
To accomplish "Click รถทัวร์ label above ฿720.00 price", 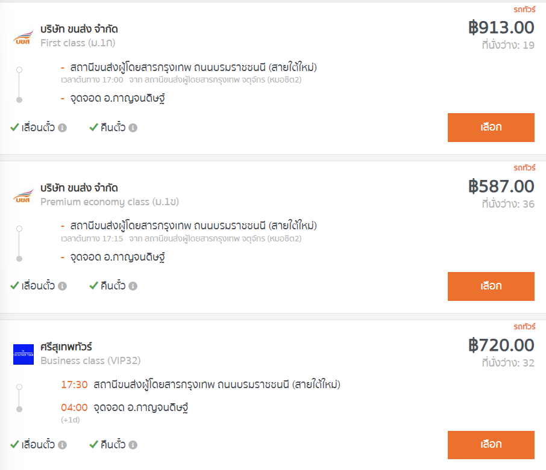I will click(524, 326).
